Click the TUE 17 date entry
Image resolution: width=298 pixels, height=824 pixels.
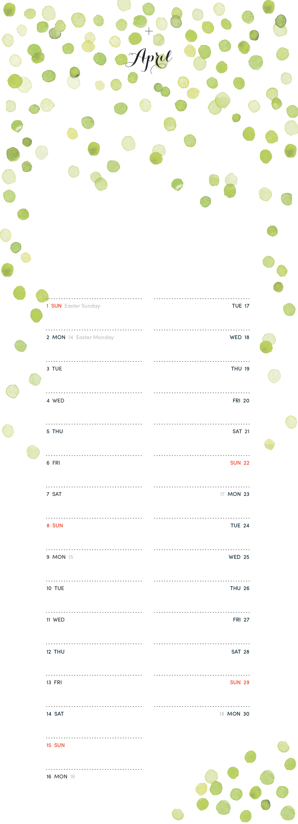(x=241, y=306)
